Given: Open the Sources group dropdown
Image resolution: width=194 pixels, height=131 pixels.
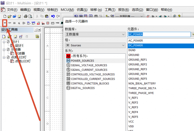Looking at the screenshot, I should point(95,45).
